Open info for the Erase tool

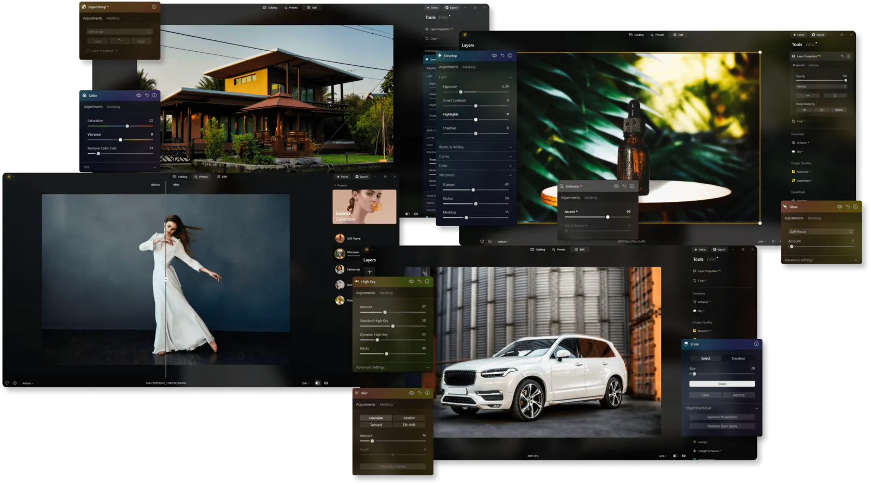(x=756, y=344)
